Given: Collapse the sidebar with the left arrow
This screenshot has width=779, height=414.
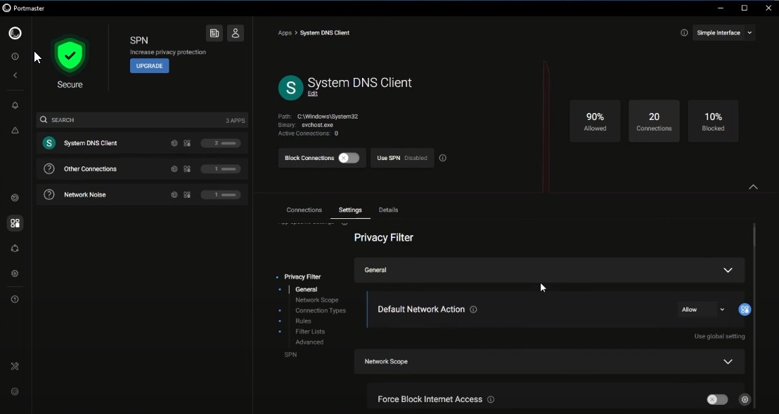Looking at the screenshot, I should 15,75.
